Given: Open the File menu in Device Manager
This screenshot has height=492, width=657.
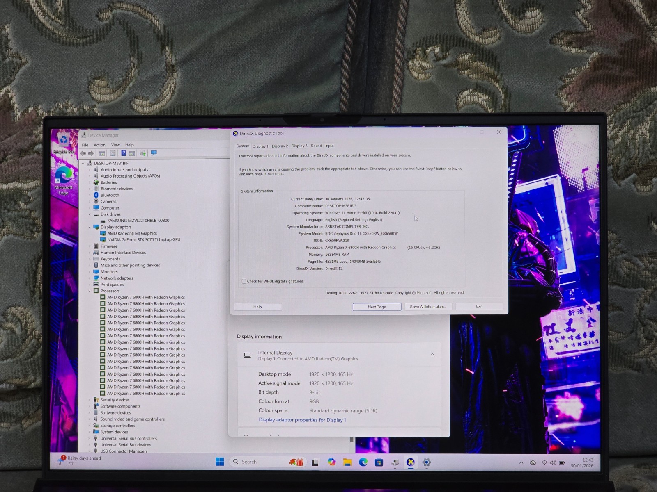Looking at the screenshot, I should (85, 145).
